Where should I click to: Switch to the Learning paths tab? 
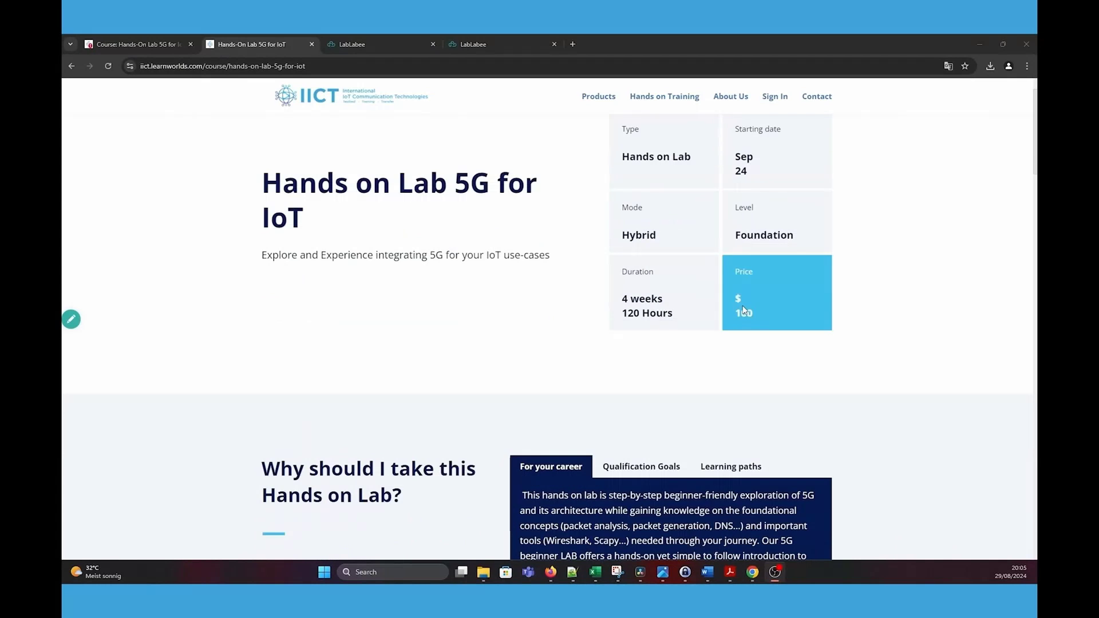coord(730,466)
